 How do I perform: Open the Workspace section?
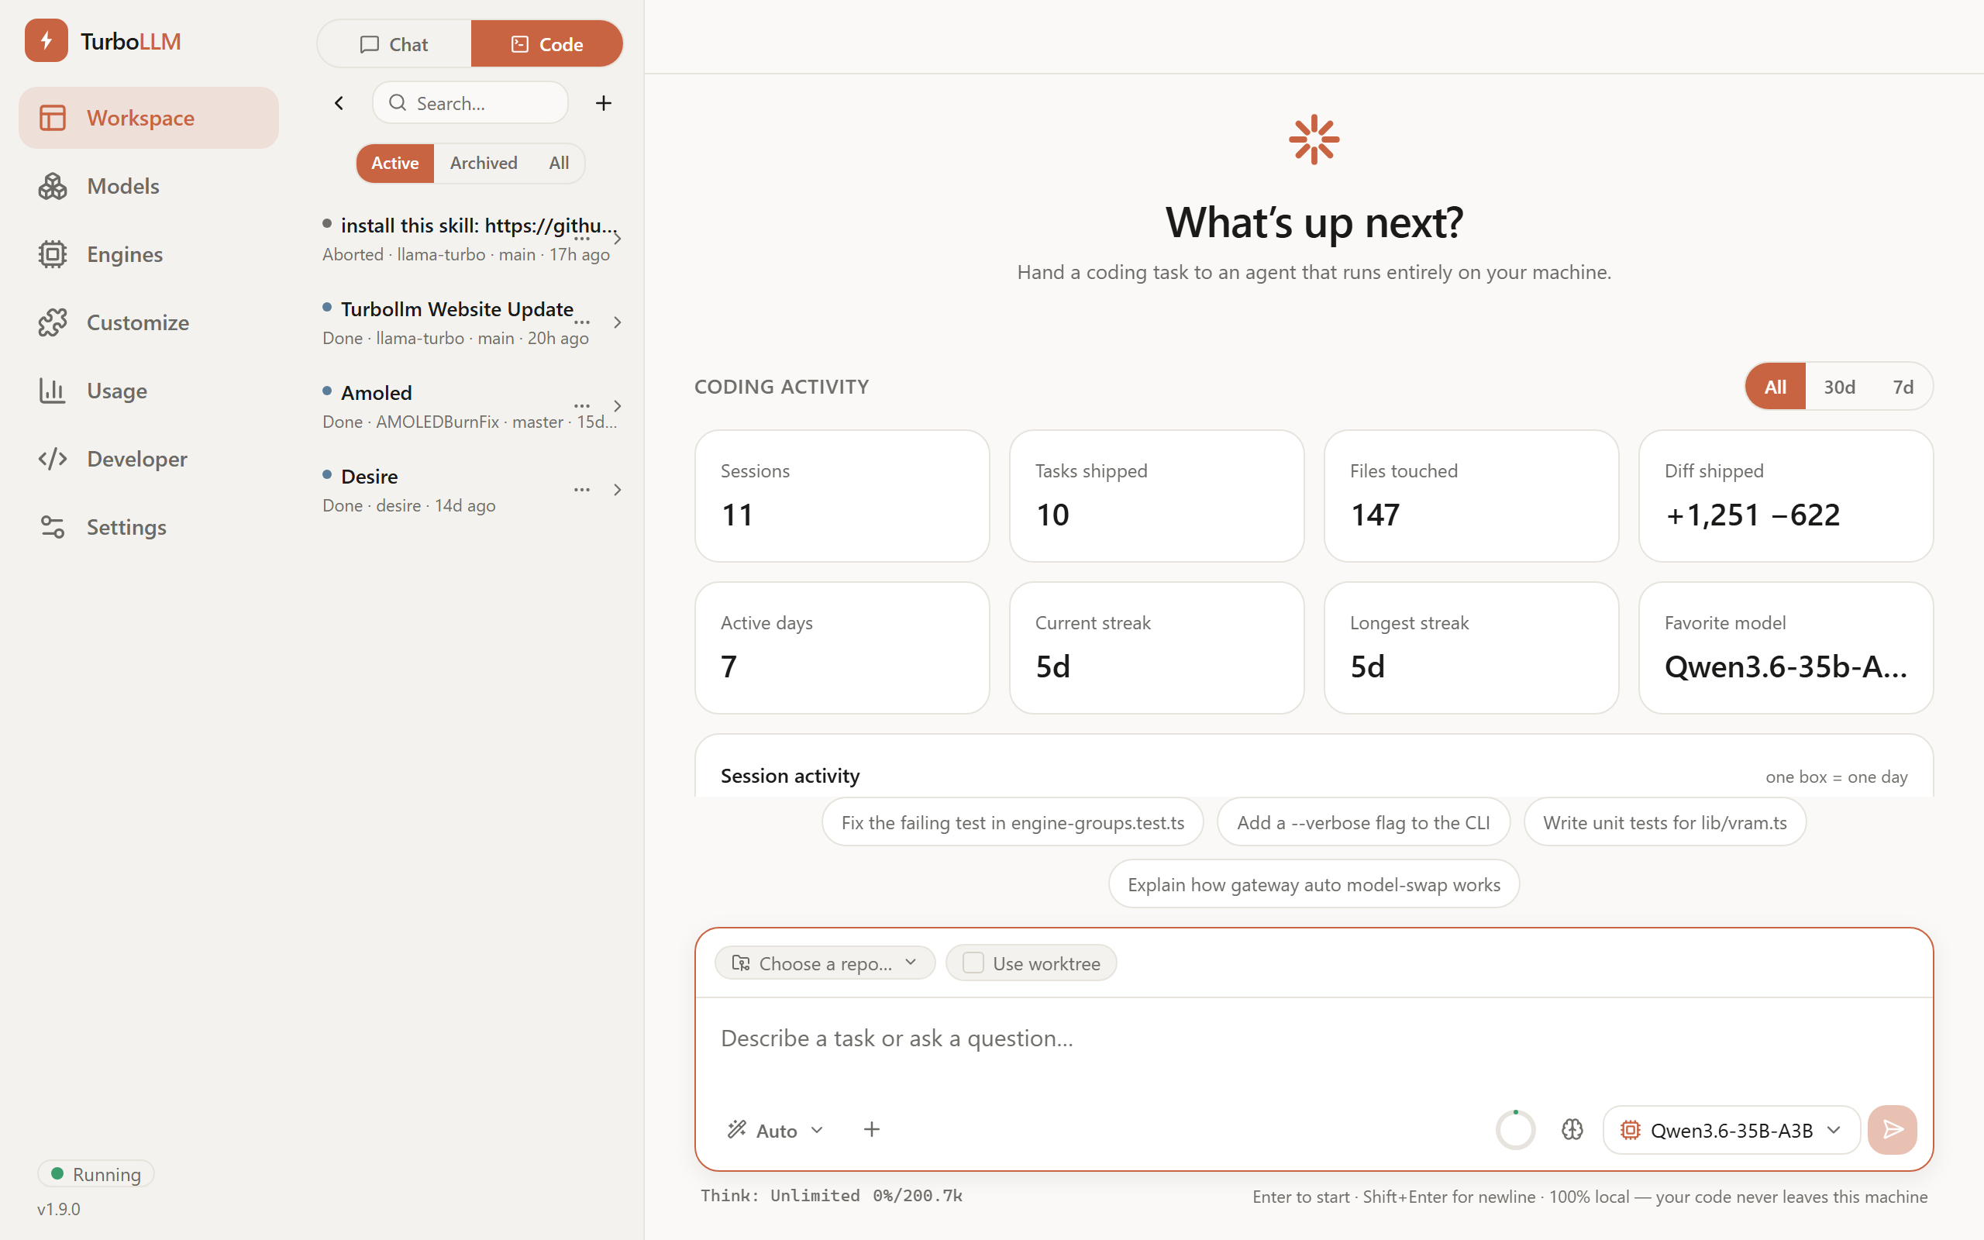point(148,118)
